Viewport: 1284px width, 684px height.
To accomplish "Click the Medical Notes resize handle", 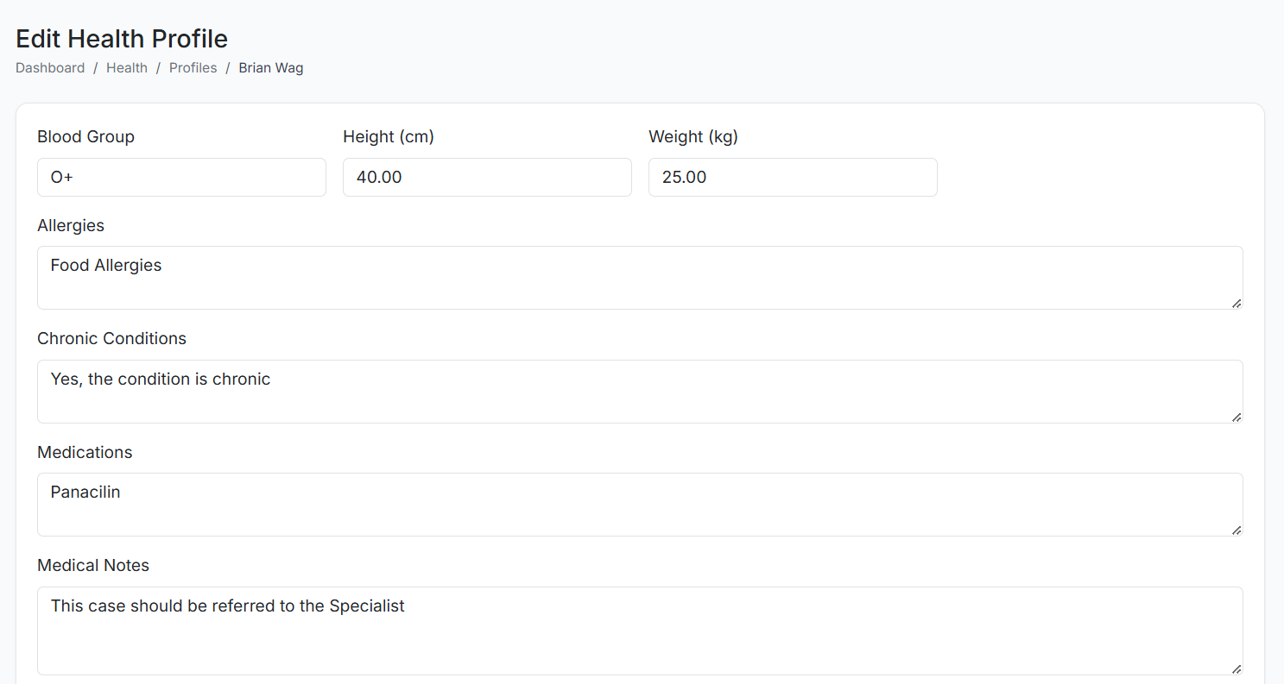I will (x=1237, y=668).
